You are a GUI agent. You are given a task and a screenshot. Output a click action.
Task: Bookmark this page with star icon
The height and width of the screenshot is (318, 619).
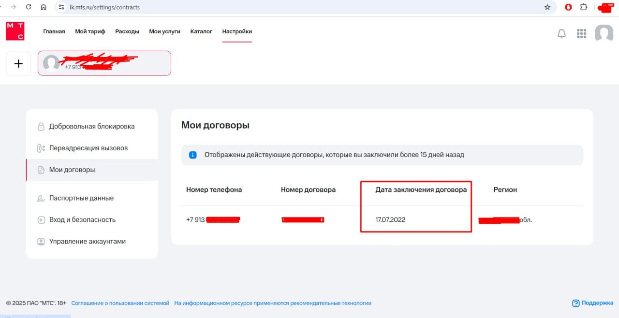547,7
